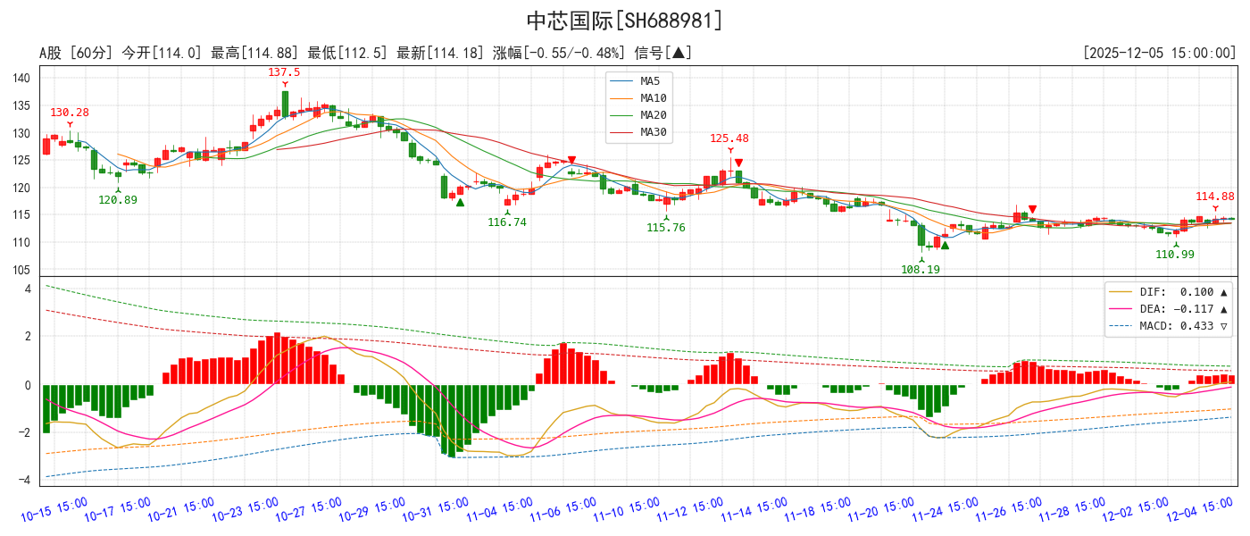The width and height of the screenshot is (1250, 536).
Task: Click the 137.5 peak price label
Action: pyautogui.click(x=284, y=72)
